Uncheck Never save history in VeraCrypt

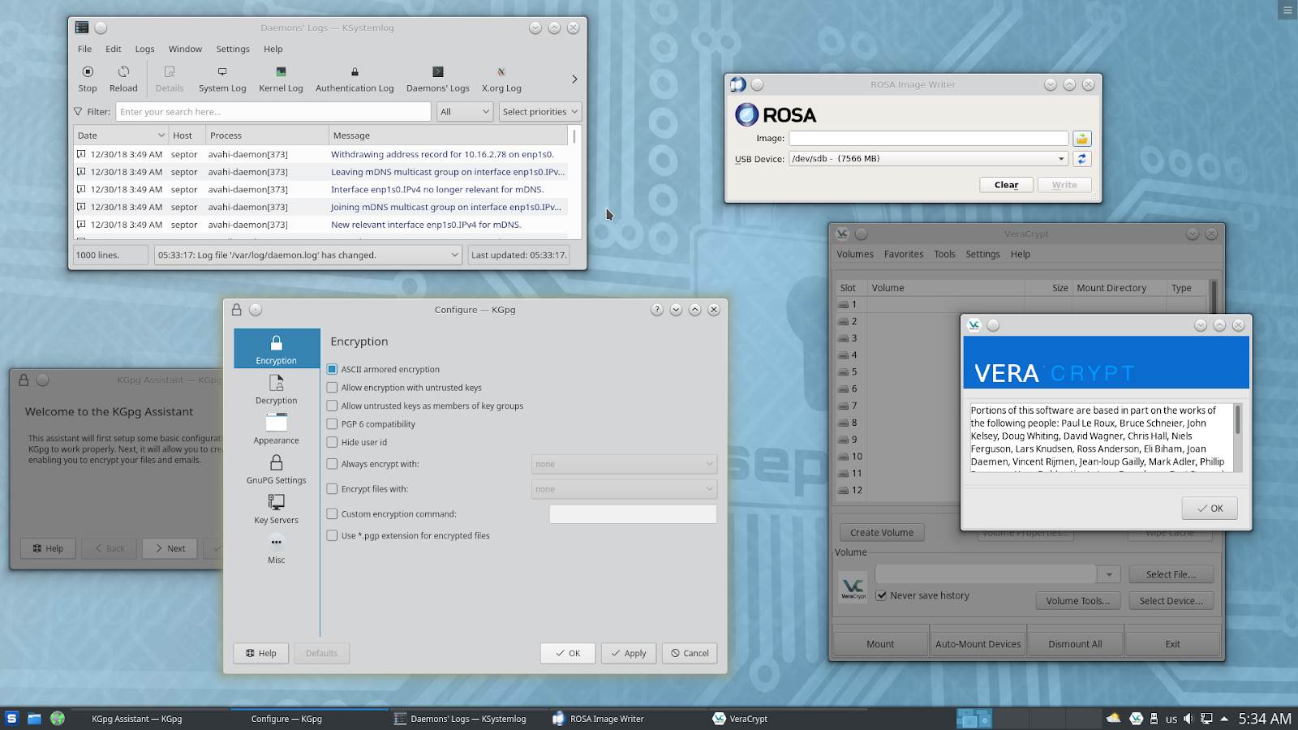(881, 595)
